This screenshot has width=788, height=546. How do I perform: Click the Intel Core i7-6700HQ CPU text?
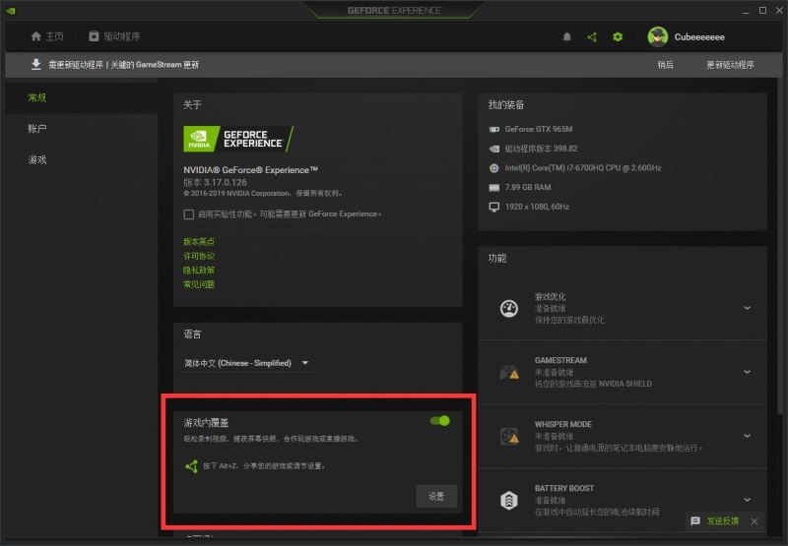pos(583,168)
